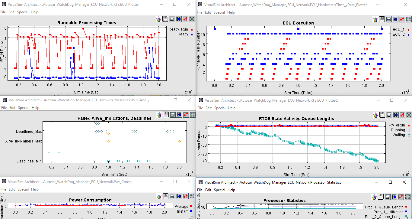Click the Waiting legend entry in Queue Lengths plot
Screen dimensions: 412x219
point(398,135)
